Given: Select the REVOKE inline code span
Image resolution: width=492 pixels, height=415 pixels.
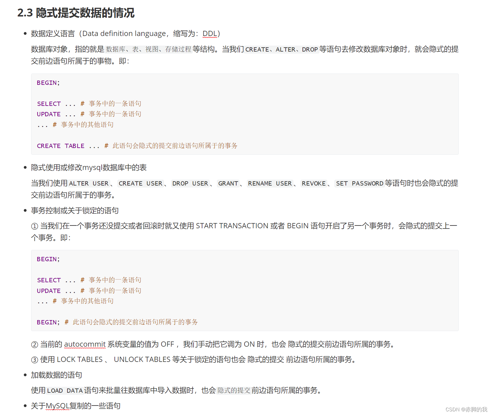Looking at the screenshot, I should pyautogui.click(x=314, y=183).
